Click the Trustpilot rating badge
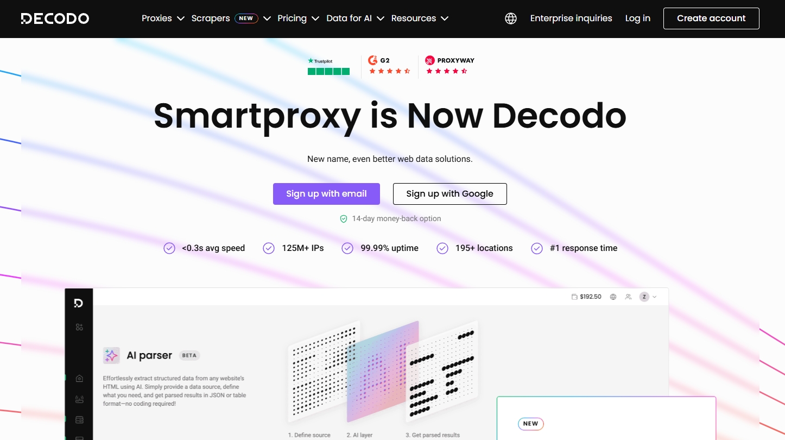Screen dimensions: 785x440 tap(328, 66)
